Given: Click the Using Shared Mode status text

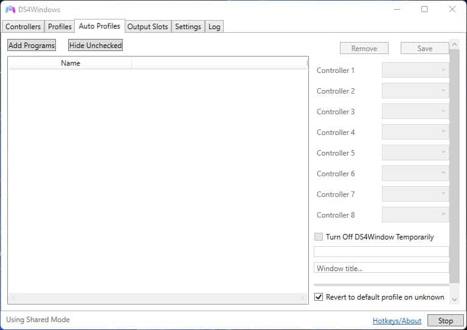Looking at the screenshot, I should (38, 320).
